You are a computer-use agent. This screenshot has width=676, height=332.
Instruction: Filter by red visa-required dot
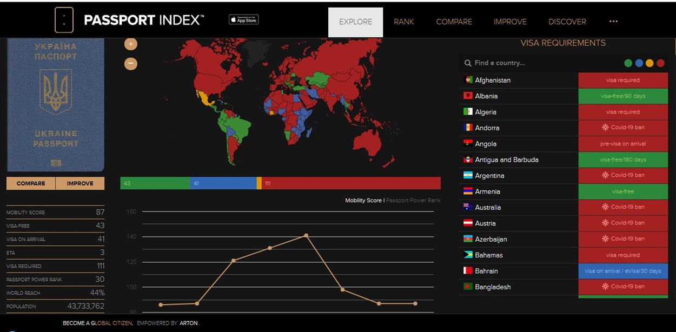point(660,63)
